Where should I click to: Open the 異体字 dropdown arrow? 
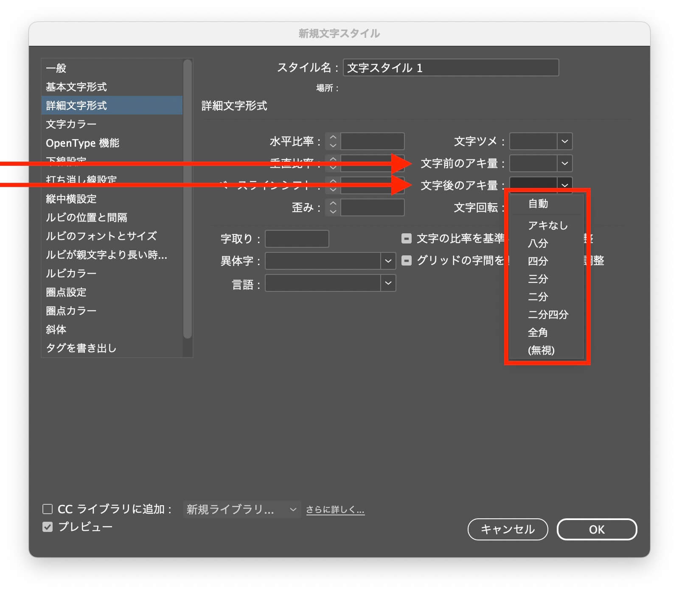[x=388, y=261]
